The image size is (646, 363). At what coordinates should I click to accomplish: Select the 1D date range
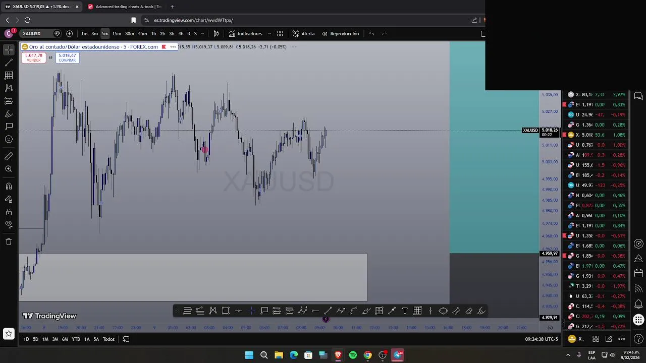coord(26,339)
